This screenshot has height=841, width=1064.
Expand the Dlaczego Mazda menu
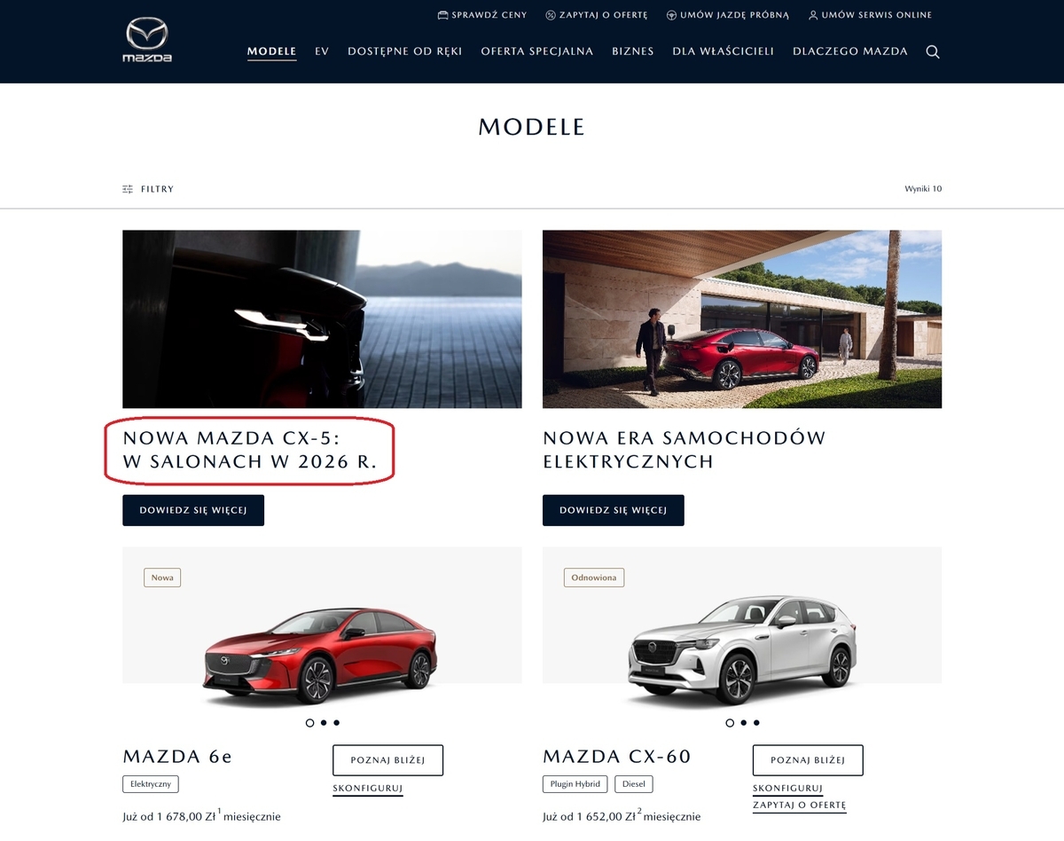850,51
